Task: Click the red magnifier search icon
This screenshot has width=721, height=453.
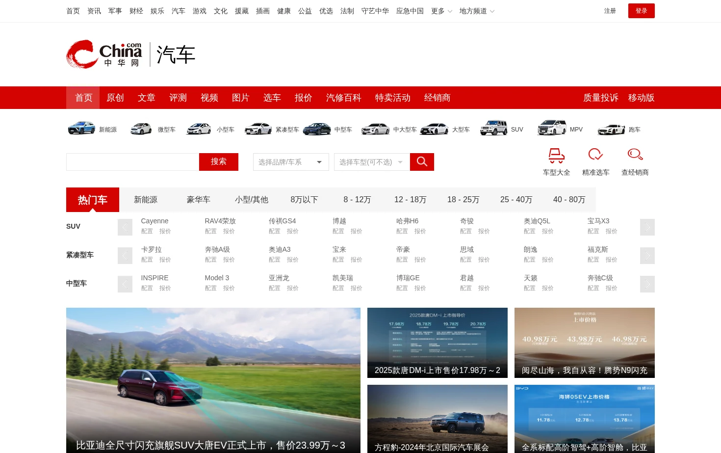Action: tap(422, 161)
